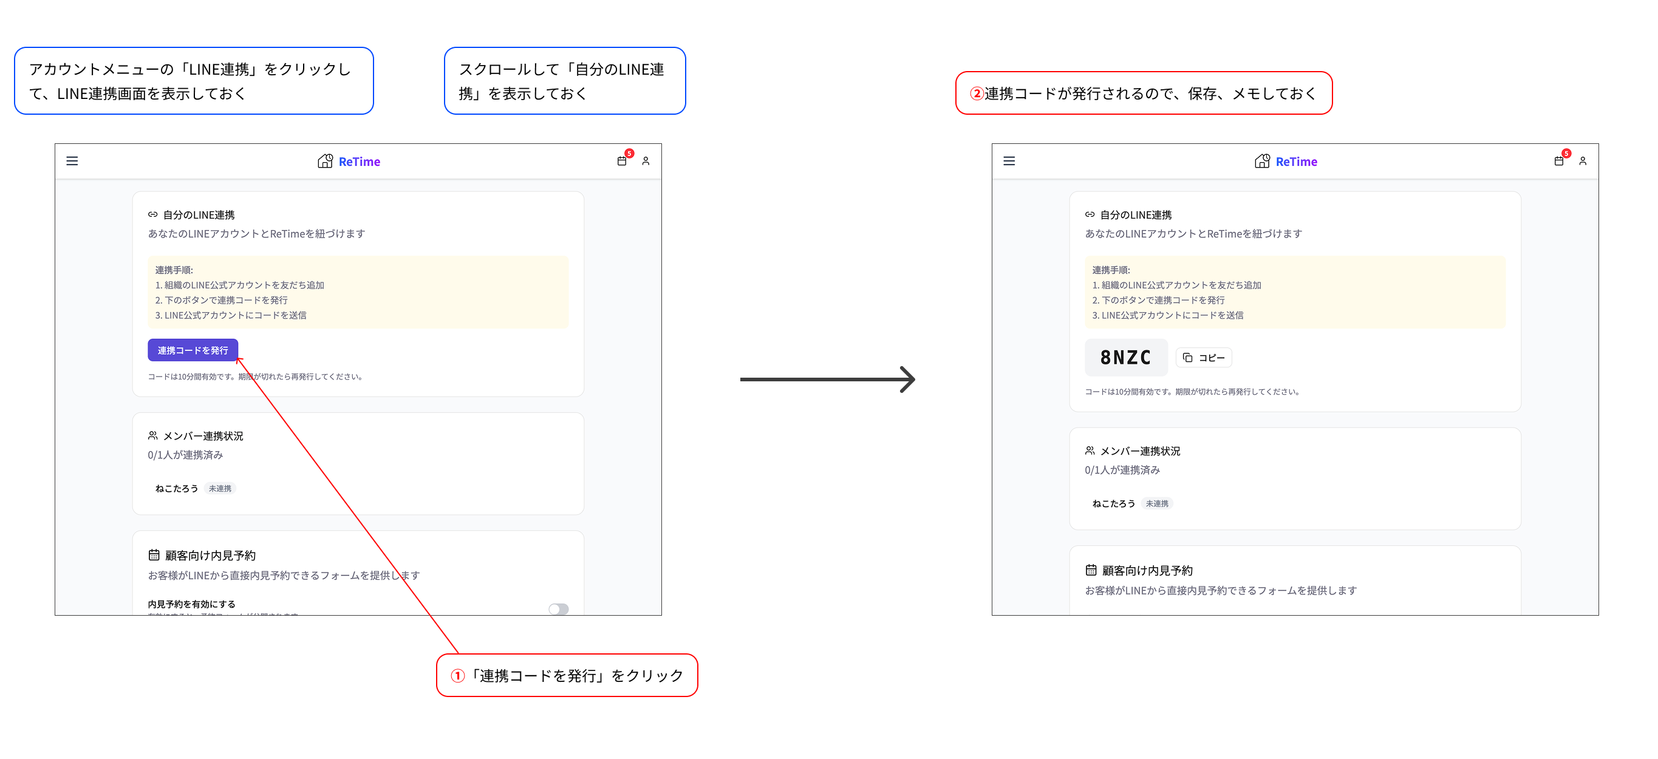
Task: Click あなたのLINEアカウントとReTimeを紐づけます in right screen
Action: tap(1193, 233)
